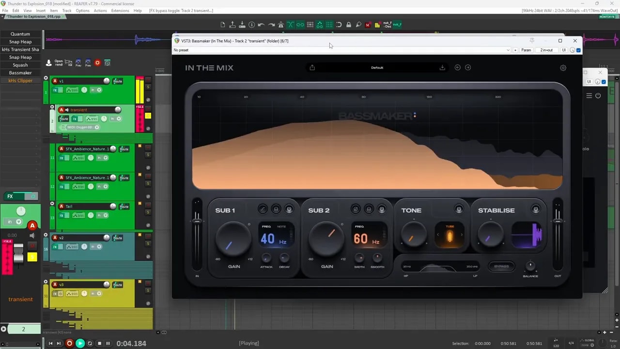Toggle grid lines toolbar icon
620x349 pixels.
coord(329,25)
